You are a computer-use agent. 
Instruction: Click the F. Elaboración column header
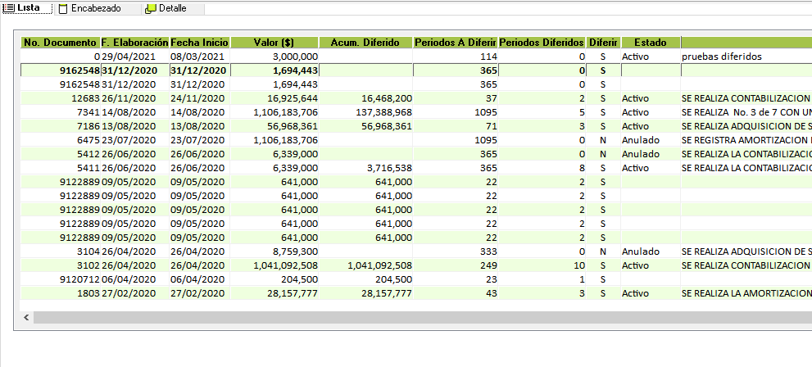134,43
